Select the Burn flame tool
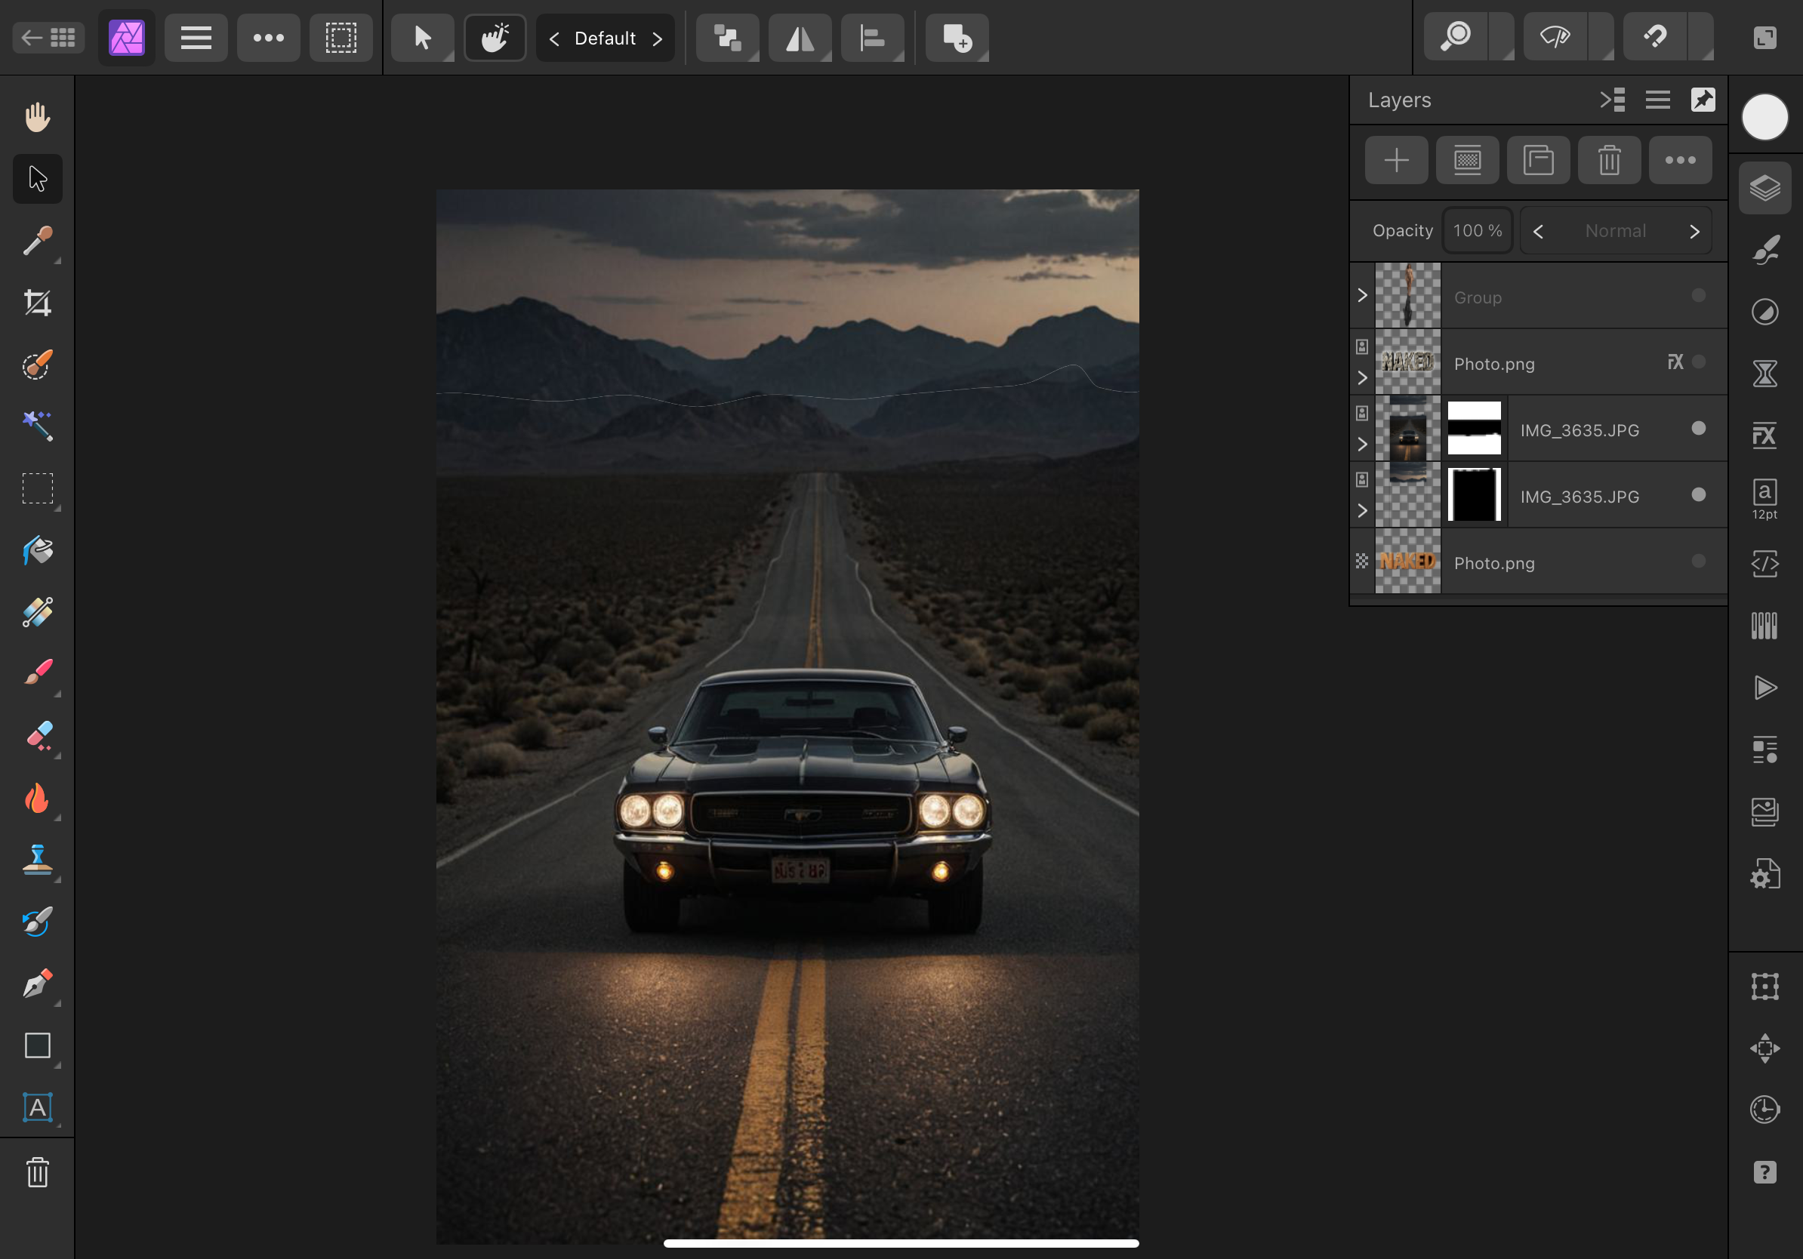The width and height of the screenshot is (1803, 1259). [x=37, y=798]
